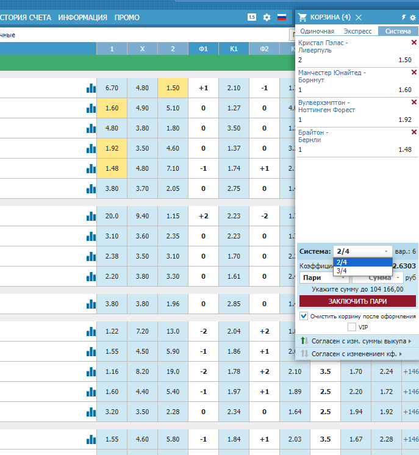Open statistics chart icon in the 3.80 3.70 2.05 row

91,188
